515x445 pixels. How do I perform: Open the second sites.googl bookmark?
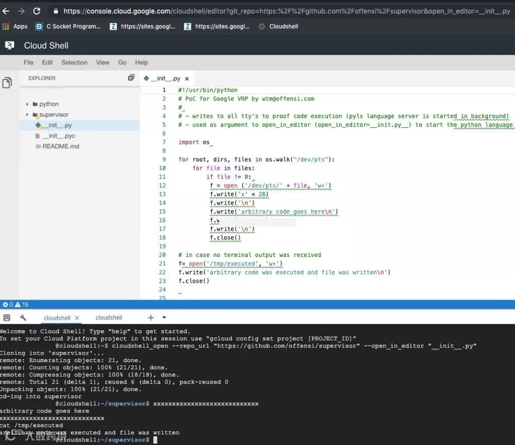point(217,26)
